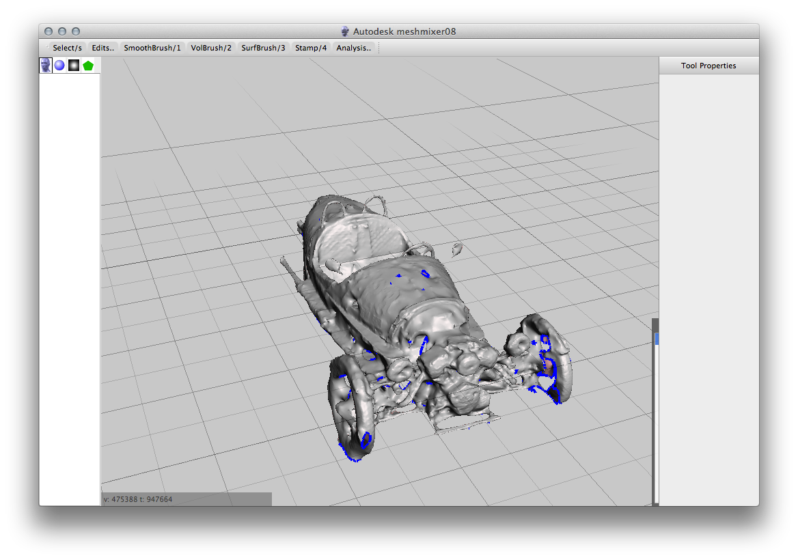Click the meshmixer title bar app icon
This screenshot has width=798, height=560.
(345, 31)
